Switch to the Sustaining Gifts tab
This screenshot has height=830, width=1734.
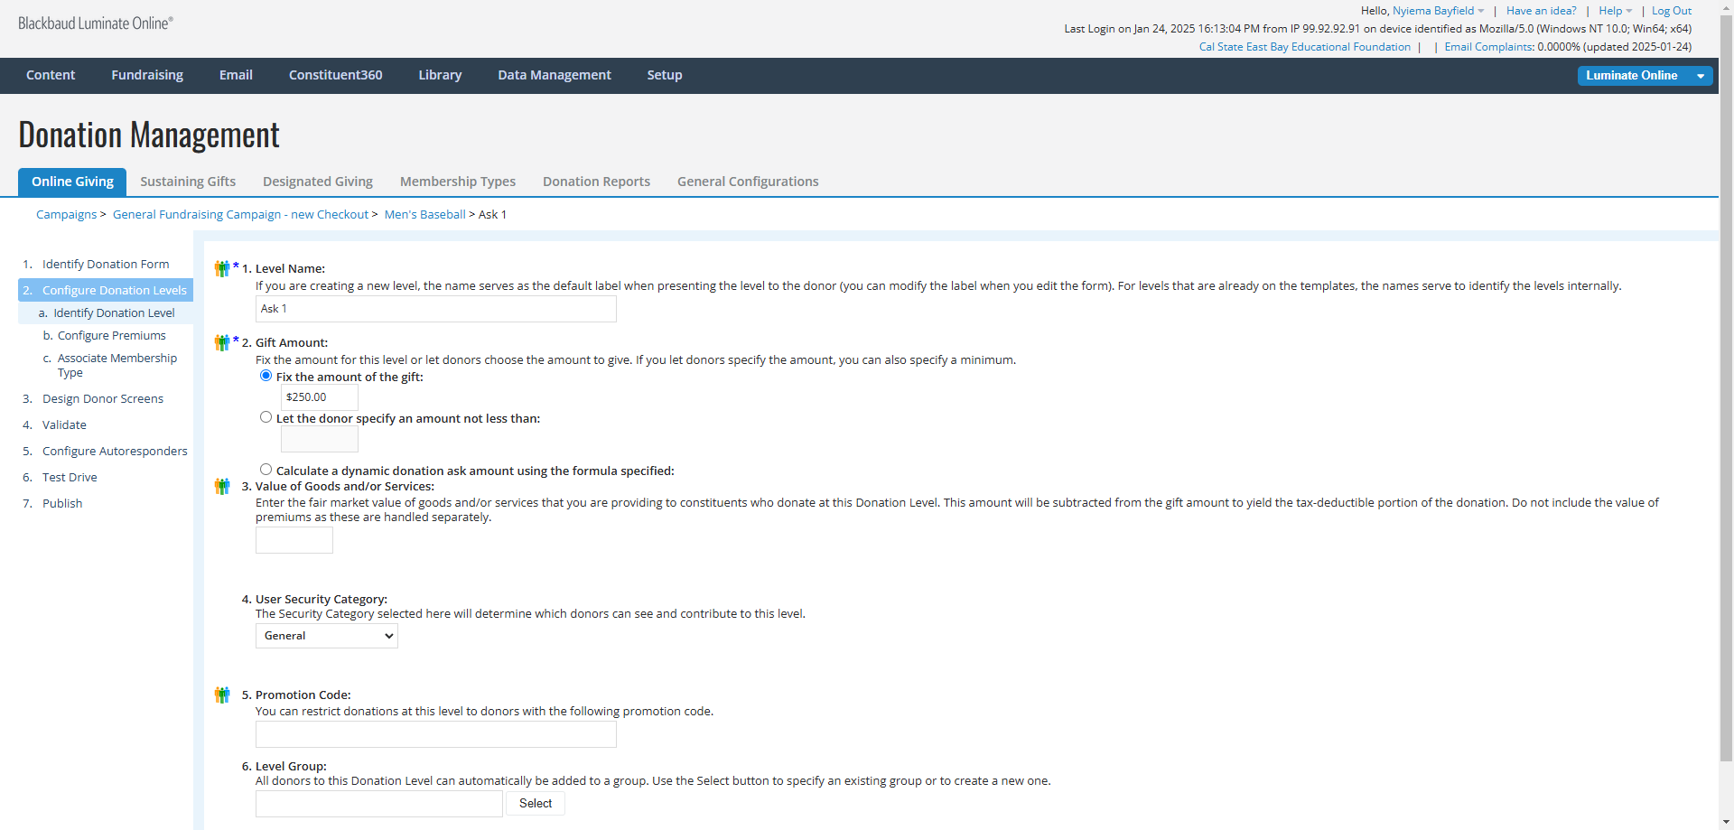coord(188,182)
